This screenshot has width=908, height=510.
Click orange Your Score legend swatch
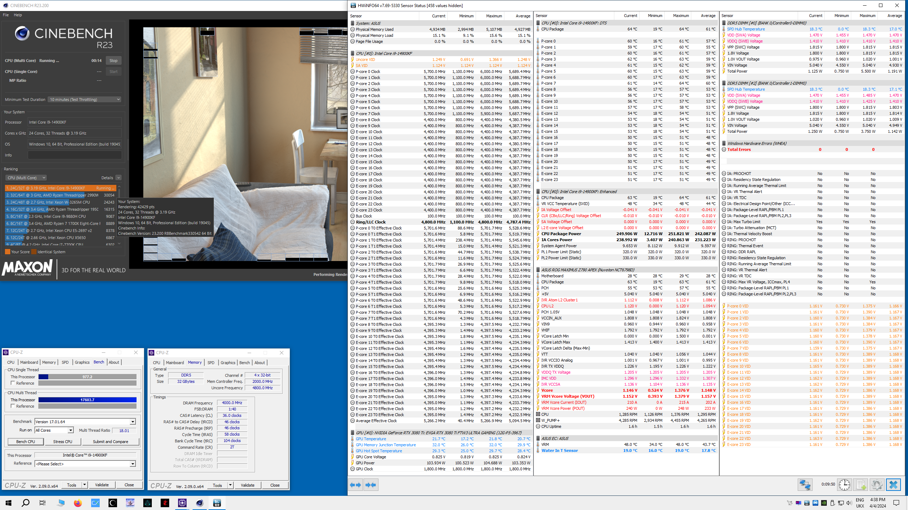[x=7, y=252]
